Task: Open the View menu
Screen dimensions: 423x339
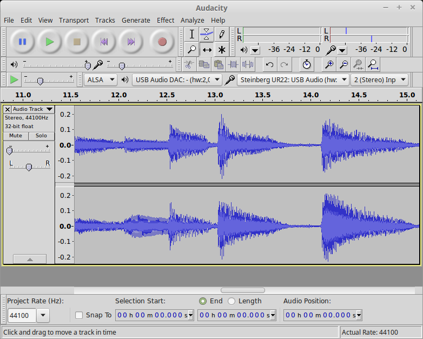Action: point(45,20)
